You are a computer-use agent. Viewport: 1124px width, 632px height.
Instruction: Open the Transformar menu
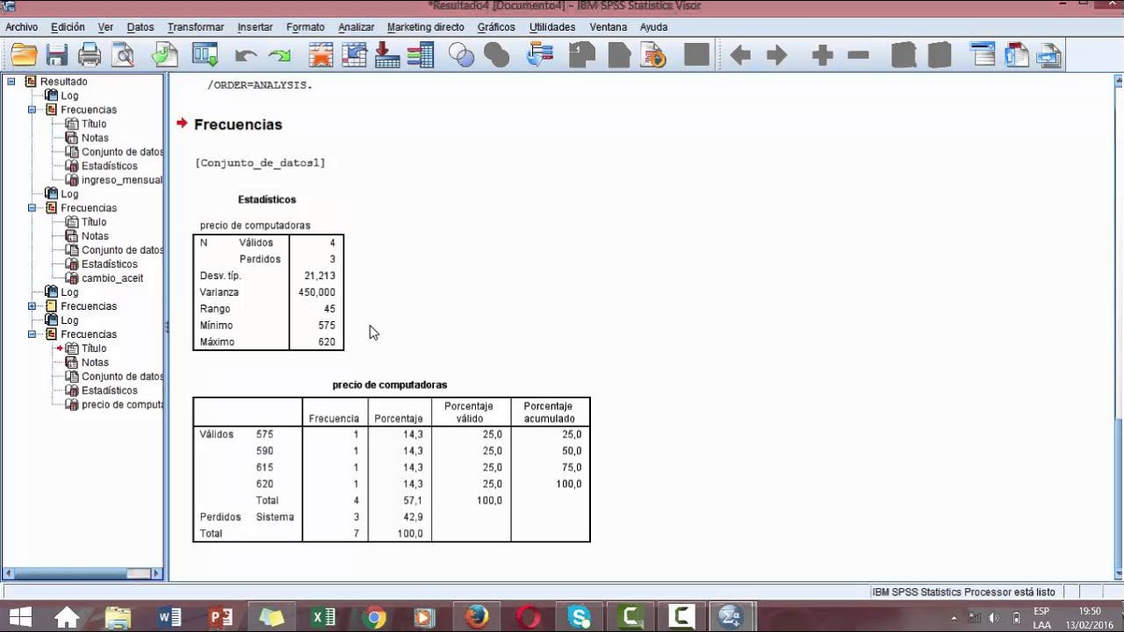tap(196, 27)
